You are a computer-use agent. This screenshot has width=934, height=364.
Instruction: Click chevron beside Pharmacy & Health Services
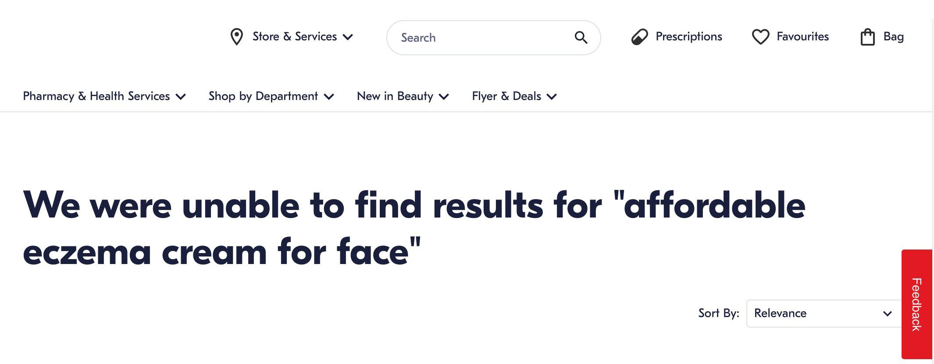181,96
